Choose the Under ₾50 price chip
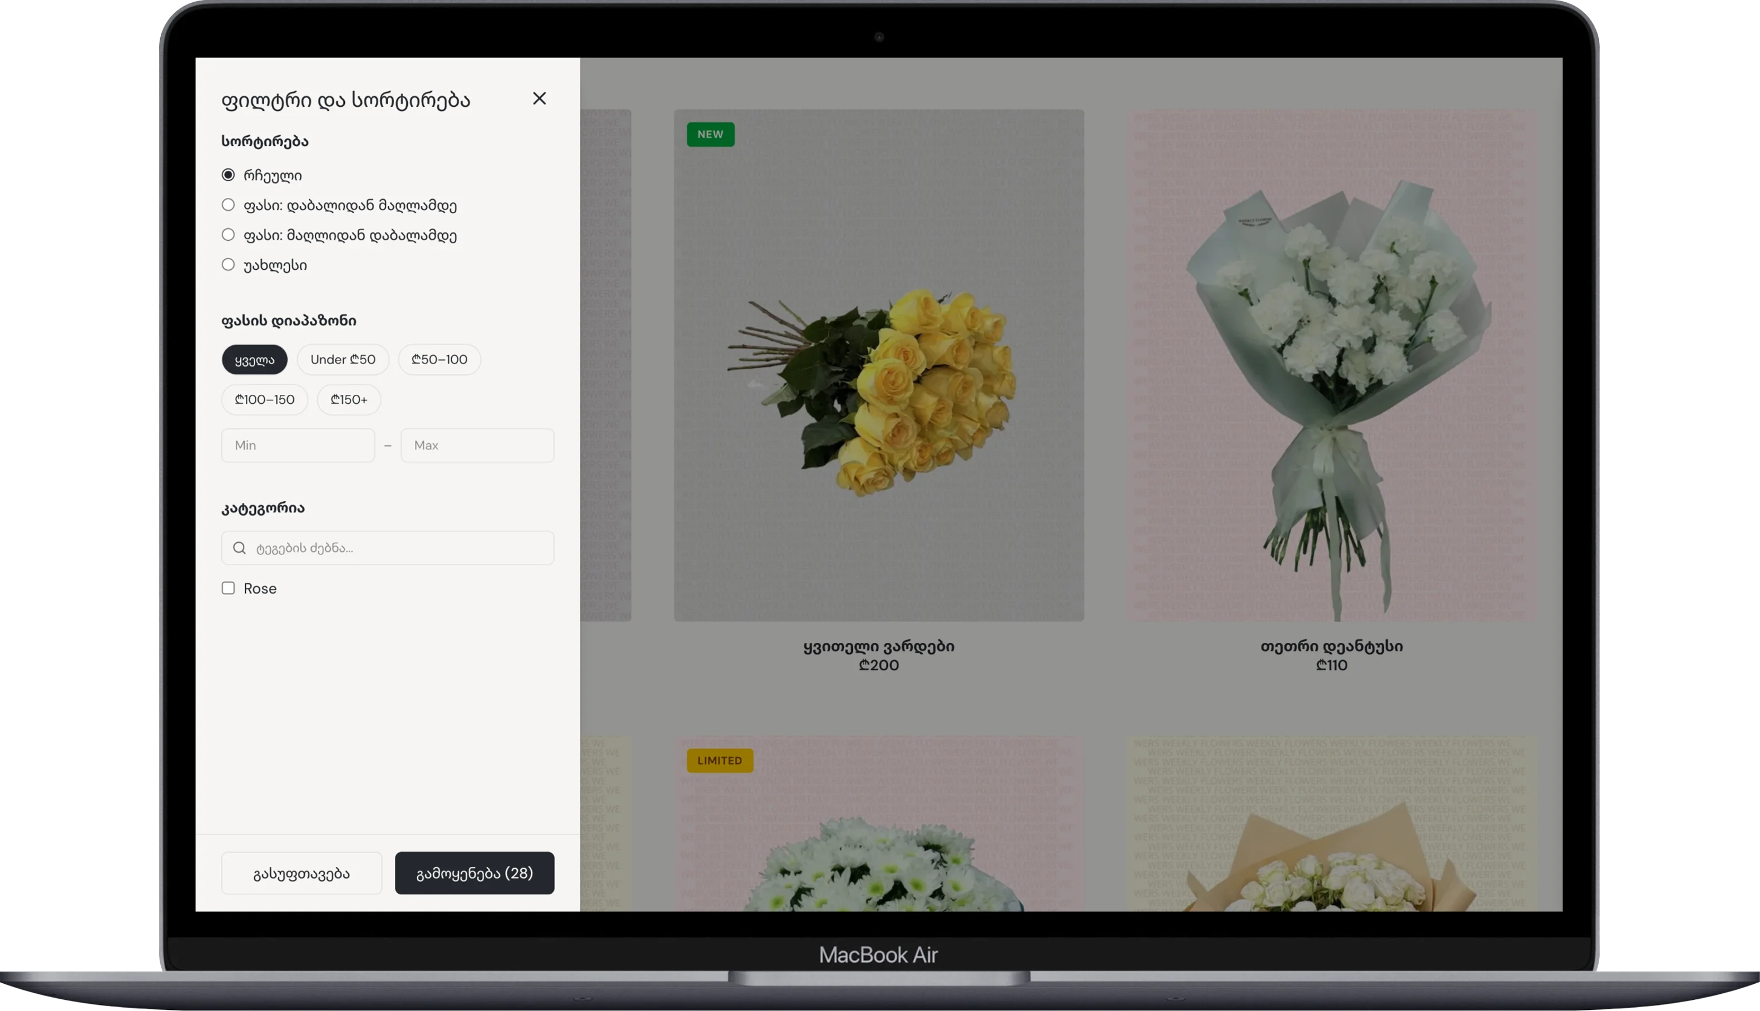Screen dimensions: 1760x1011 (343, 360)
